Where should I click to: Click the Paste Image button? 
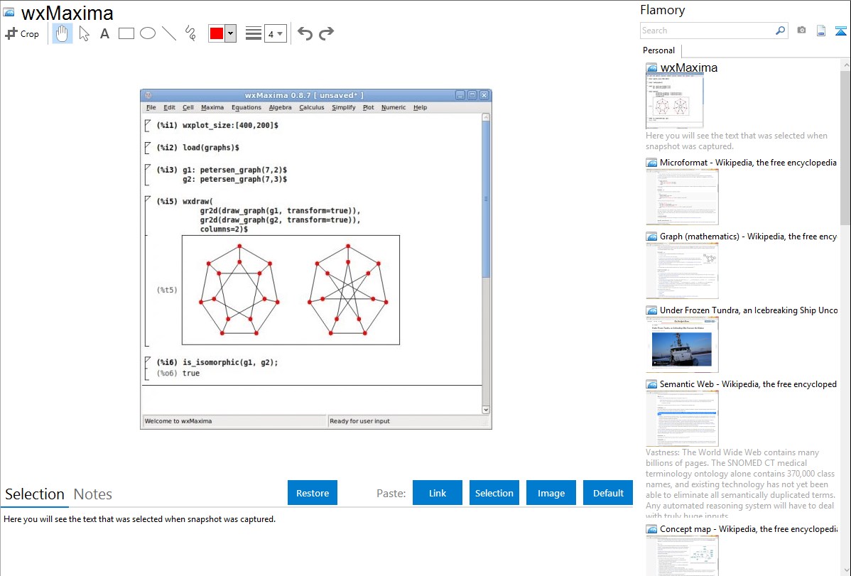[x=551, y=493]
